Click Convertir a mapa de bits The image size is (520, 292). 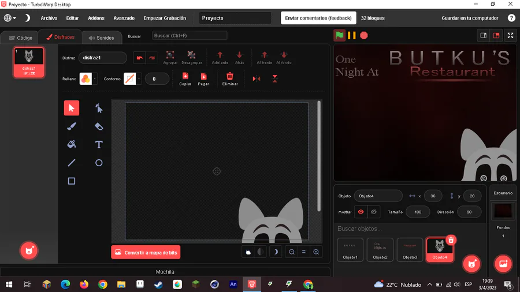(146, 252)
